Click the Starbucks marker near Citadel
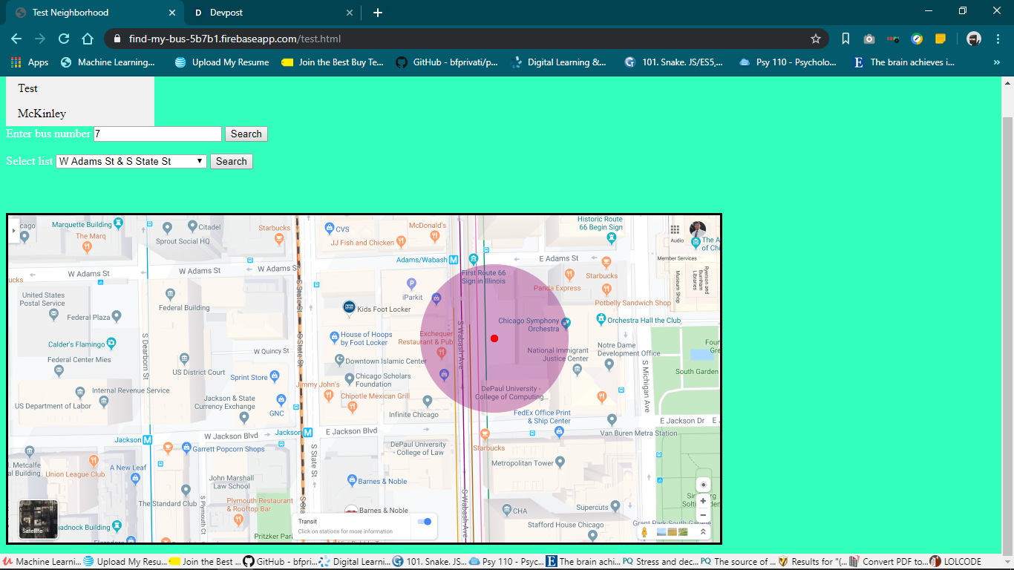The width and height of the screenshot is (1014, 570). pos(279,238)
